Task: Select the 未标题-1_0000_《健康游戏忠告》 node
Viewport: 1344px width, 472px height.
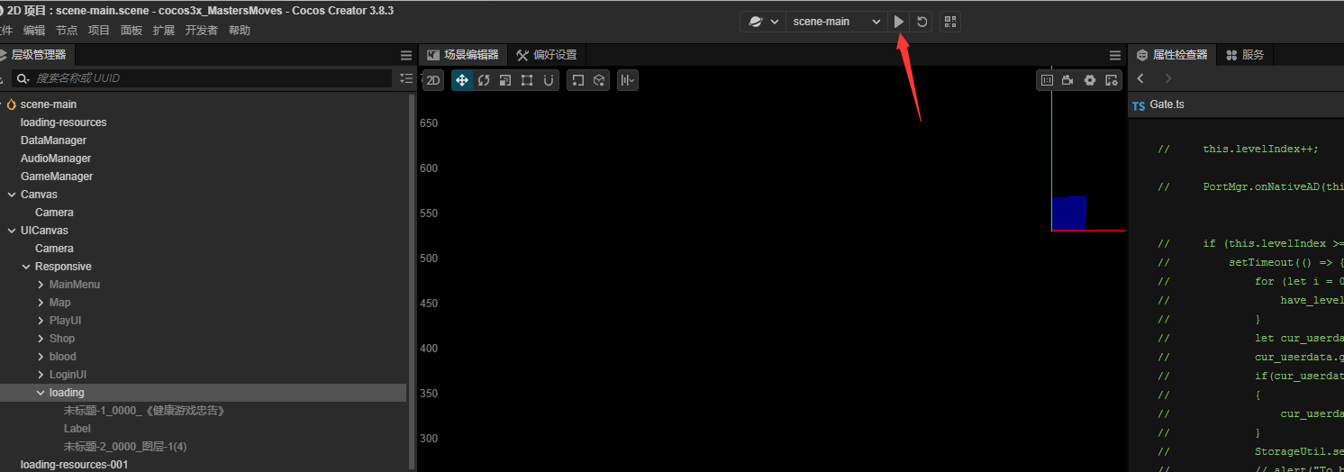Action: (x=144, y=411)
